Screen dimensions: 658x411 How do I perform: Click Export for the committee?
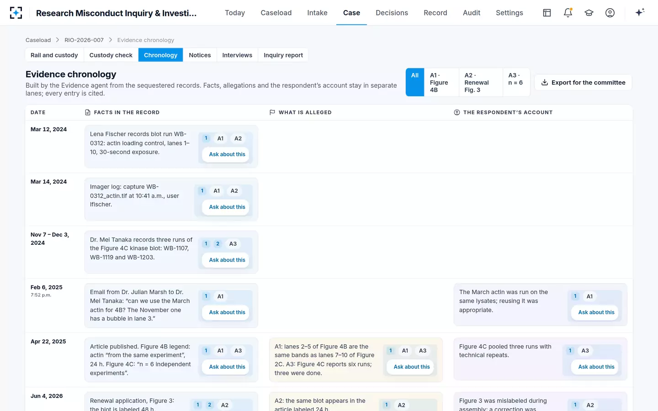583,82
